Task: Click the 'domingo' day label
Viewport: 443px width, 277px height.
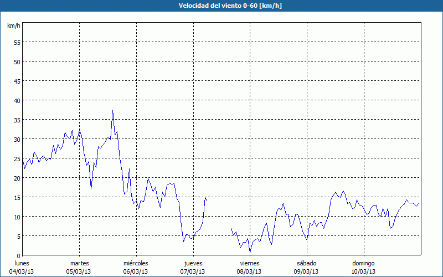Action: [363, 263]
